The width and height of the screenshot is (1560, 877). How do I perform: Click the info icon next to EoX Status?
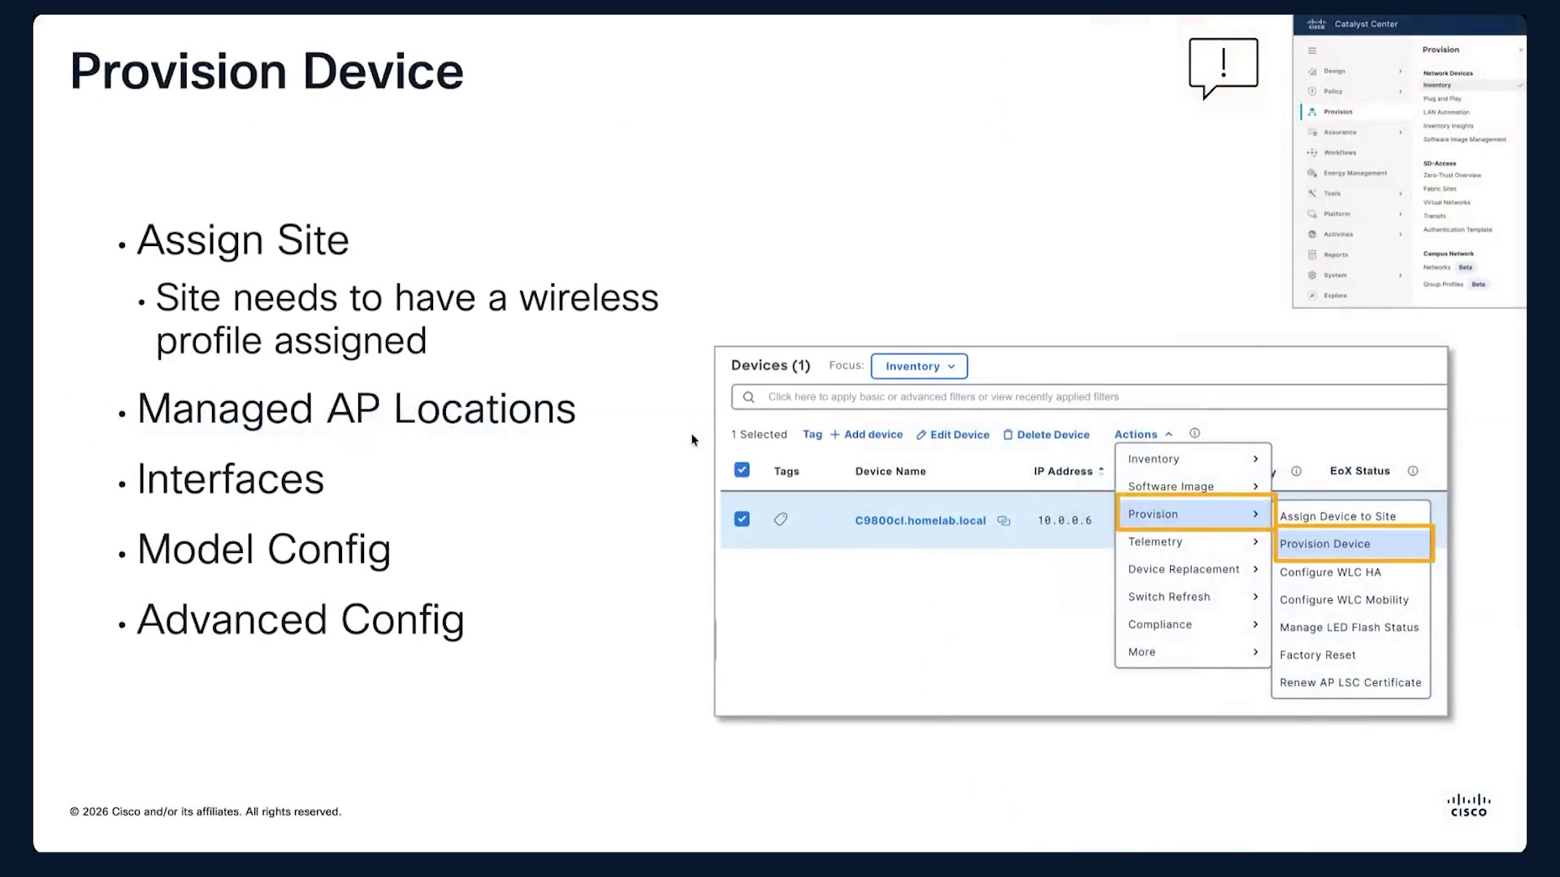coord(1413,471)
